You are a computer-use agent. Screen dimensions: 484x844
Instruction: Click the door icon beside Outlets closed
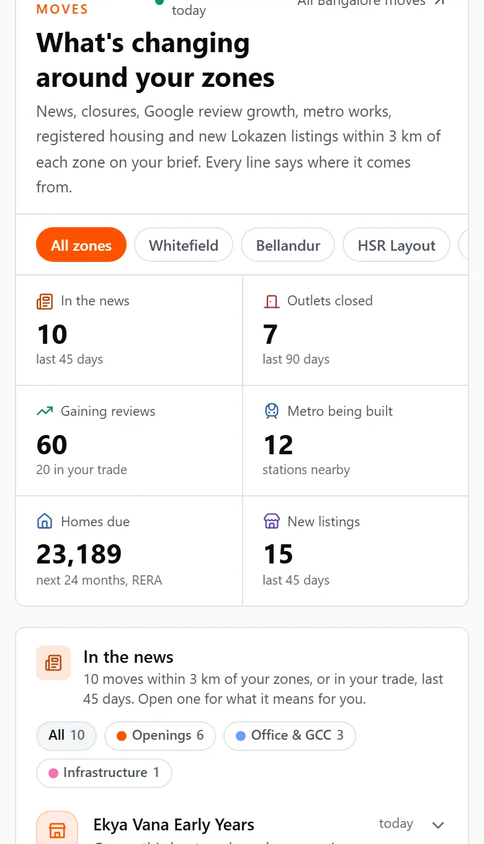pyautogui.click(x=271, y=302)
